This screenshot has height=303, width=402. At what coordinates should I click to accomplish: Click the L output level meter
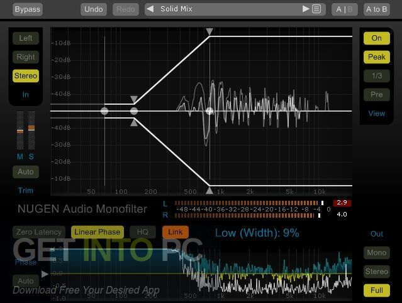pos(249,203)
